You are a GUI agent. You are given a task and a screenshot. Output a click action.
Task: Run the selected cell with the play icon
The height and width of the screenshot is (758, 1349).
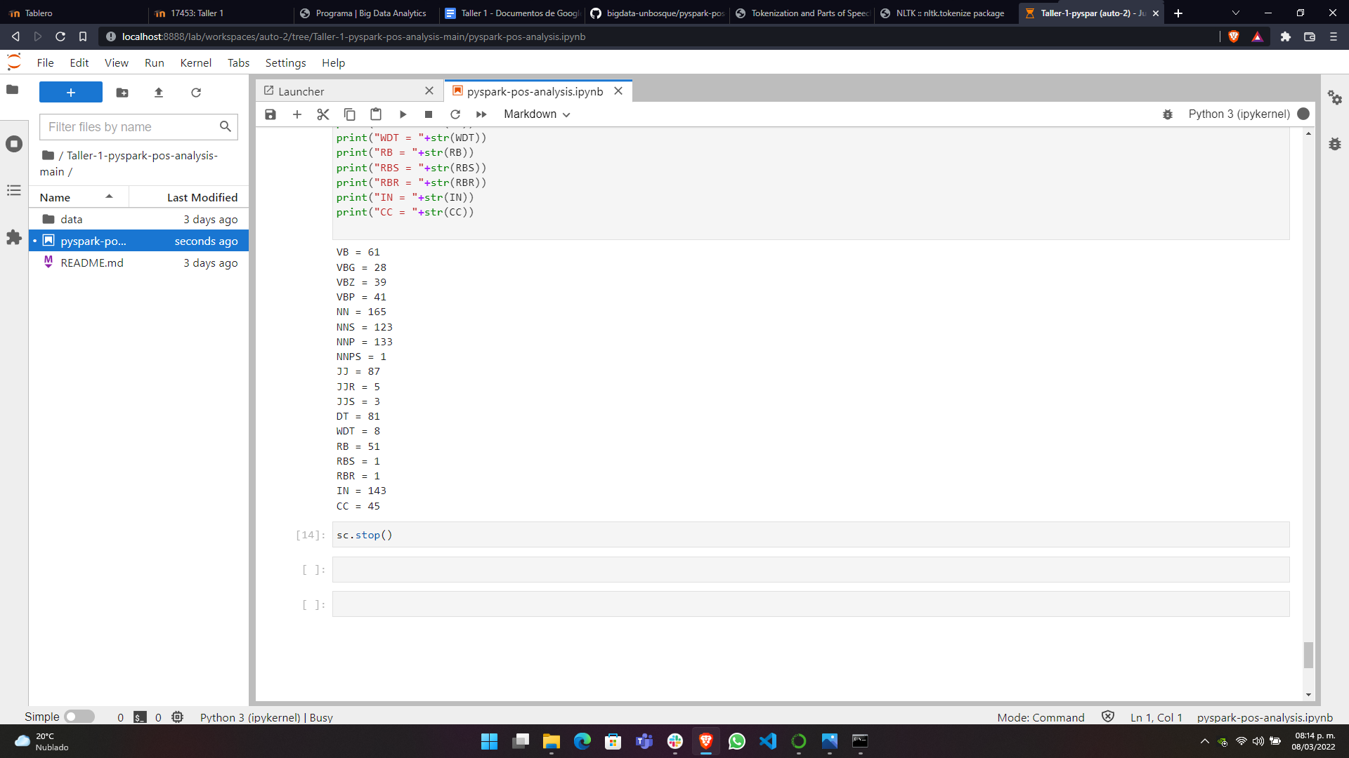coord(403,114)
